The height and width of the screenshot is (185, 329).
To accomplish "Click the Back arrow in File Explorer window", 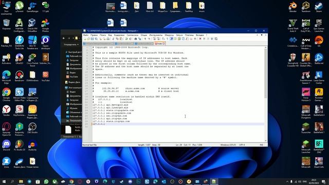I will coord(64,38).
